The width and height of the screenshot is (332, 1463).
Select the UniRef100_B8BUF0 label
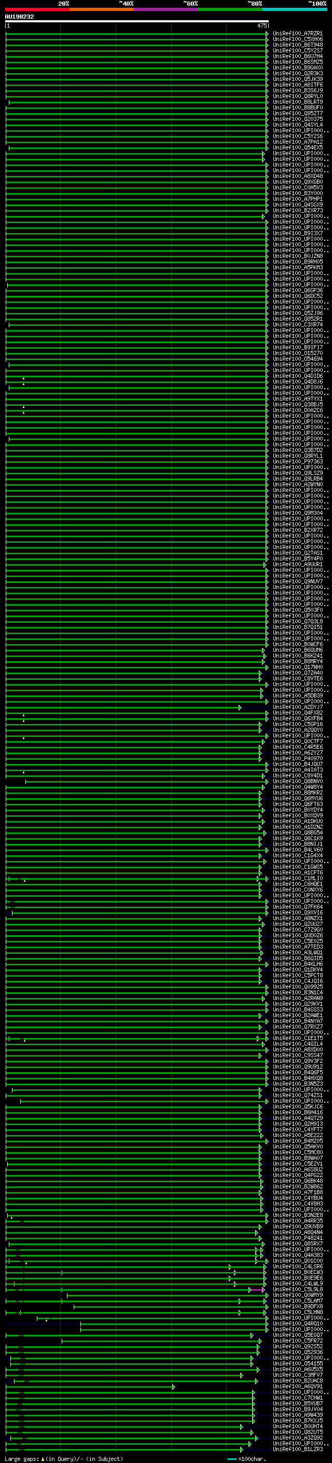[x=297, y=107]
